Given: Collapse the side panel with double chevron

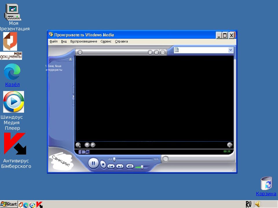Looking at the screenshot, I should (x=70, y=59).
